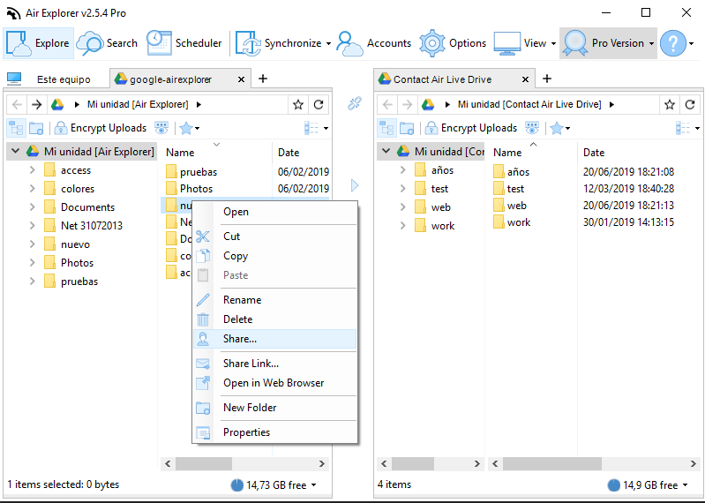705x503 pixels.
Task: Toggle the folder tree view in right pane
Action: tap(386, 128)
